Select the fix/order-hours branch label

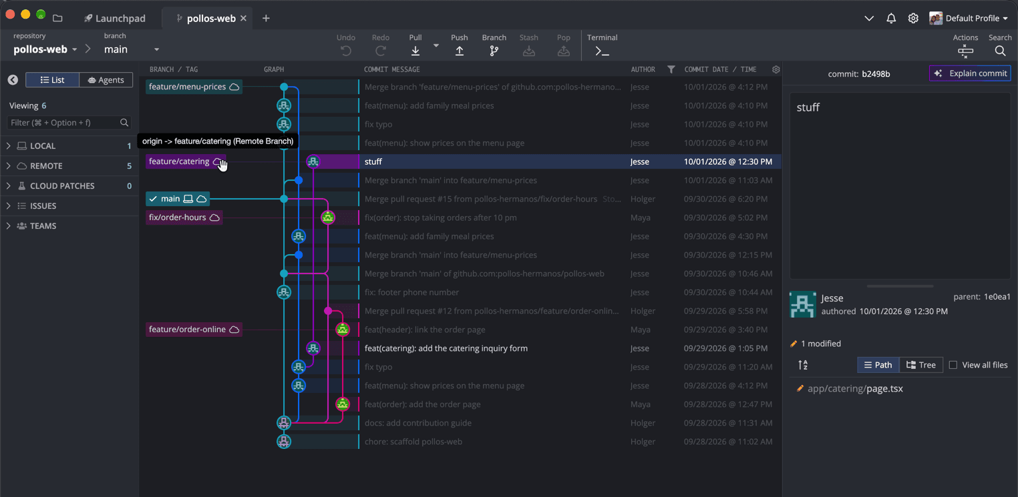[184, 217]
